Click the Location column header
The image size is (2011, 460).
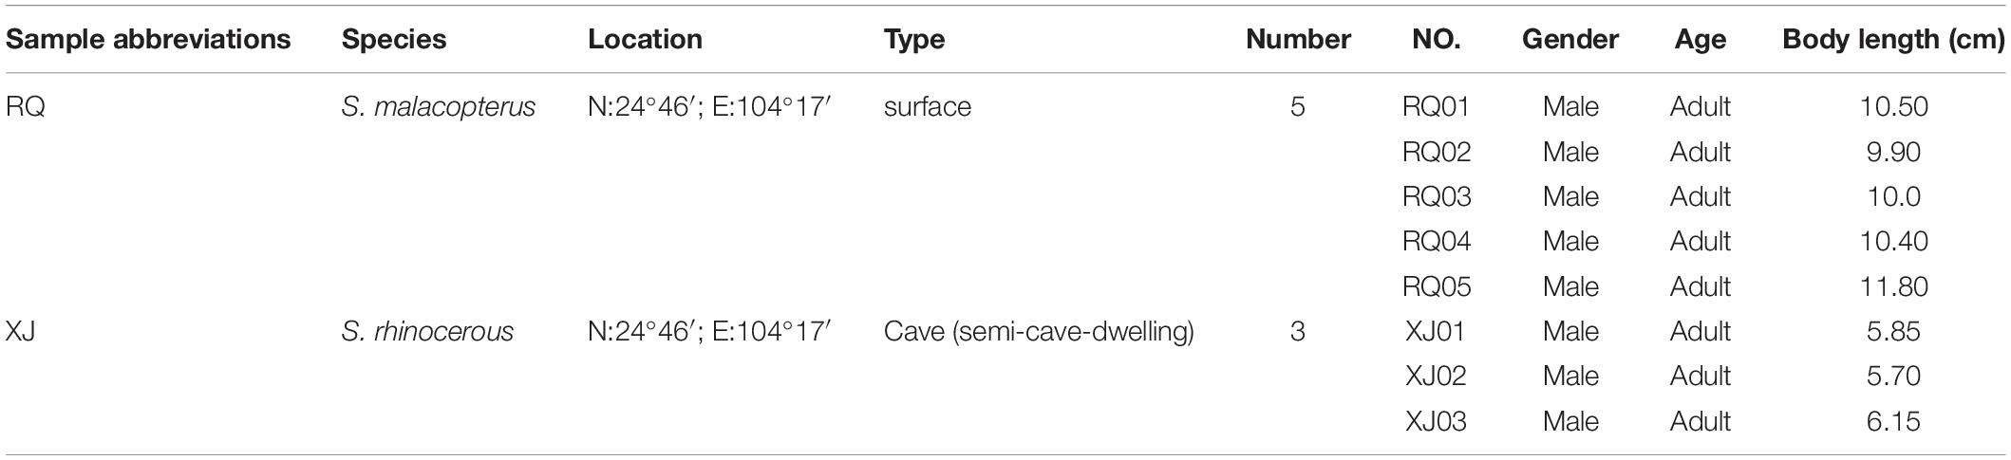645,40
